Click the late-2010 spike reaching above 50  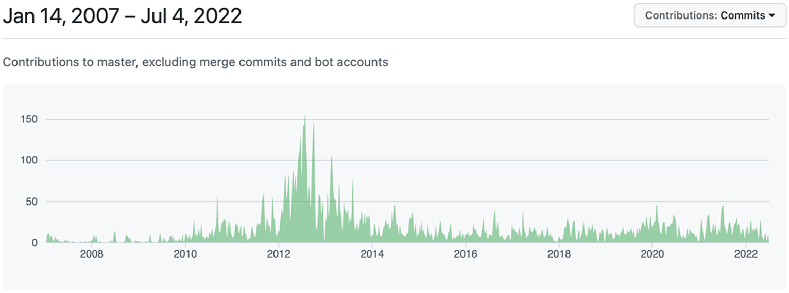click(217, 202)
